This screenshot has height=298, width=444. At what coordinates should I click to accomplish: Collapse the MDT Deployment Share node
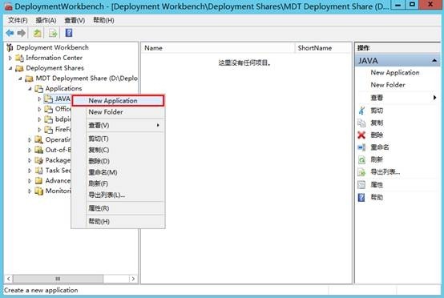pos(20,79)
